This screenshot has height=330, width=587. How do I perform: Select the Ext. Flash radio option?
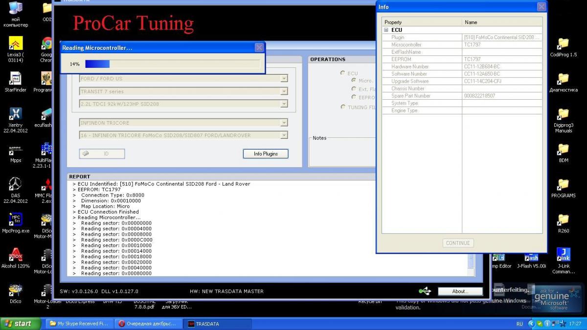[x=354, y=89]
